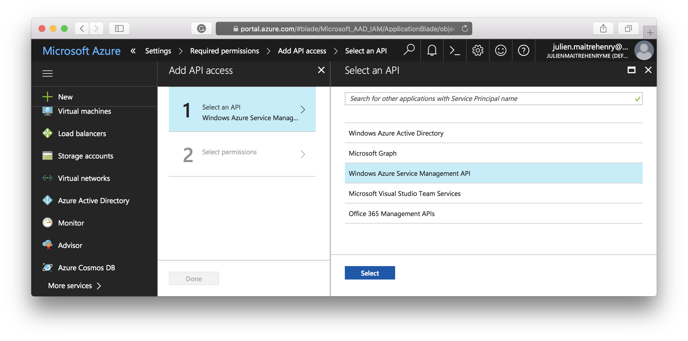Reload the page with refresh icon

[x=465, y=29]
